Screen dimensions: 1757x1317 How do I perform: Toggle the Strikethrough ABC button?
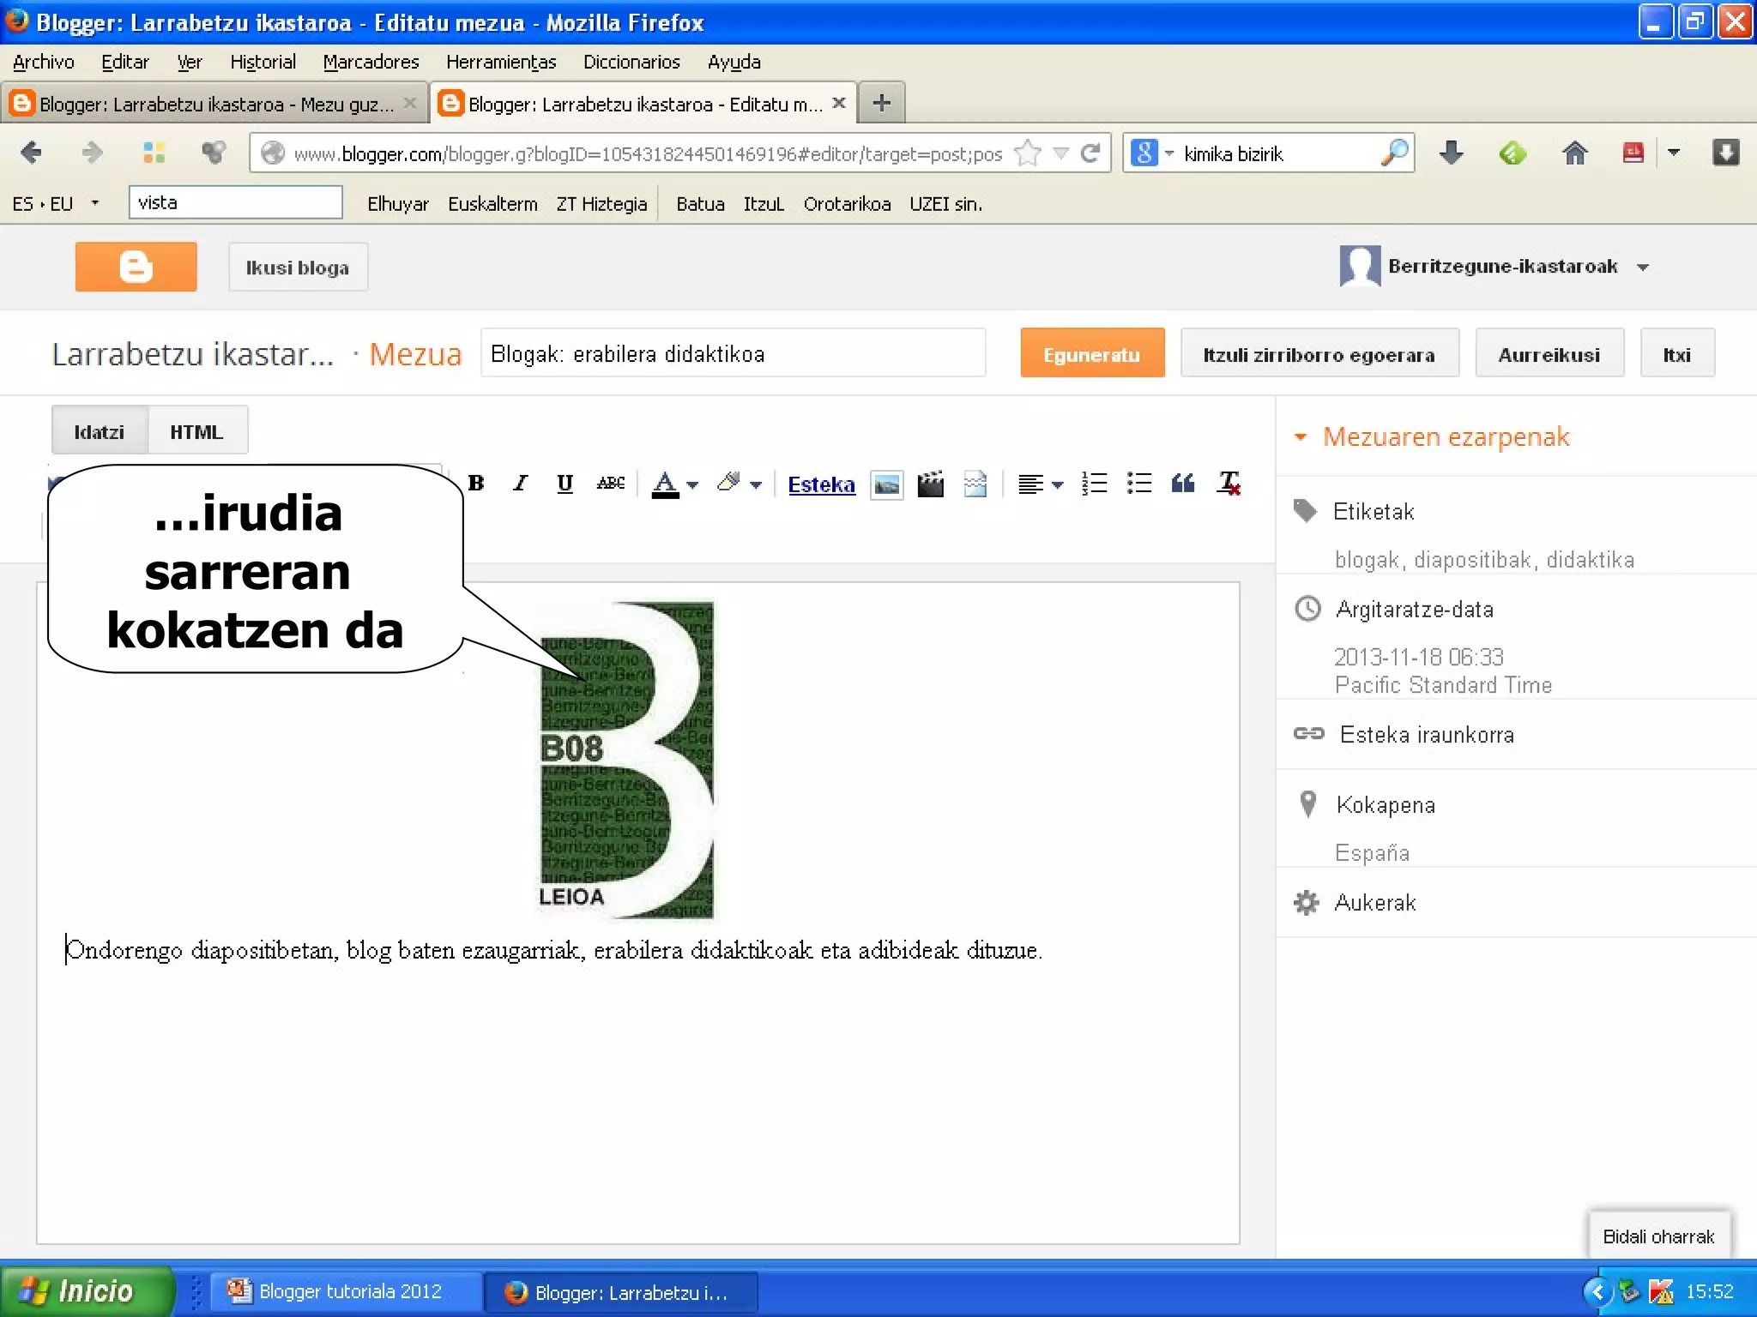coord(610,484)
